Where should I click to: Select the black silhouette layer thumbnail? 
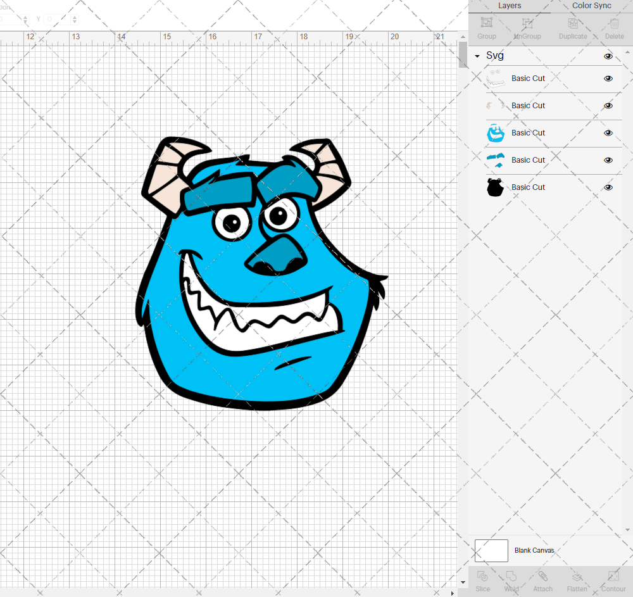pyautogui.click(x=496, y=187)
